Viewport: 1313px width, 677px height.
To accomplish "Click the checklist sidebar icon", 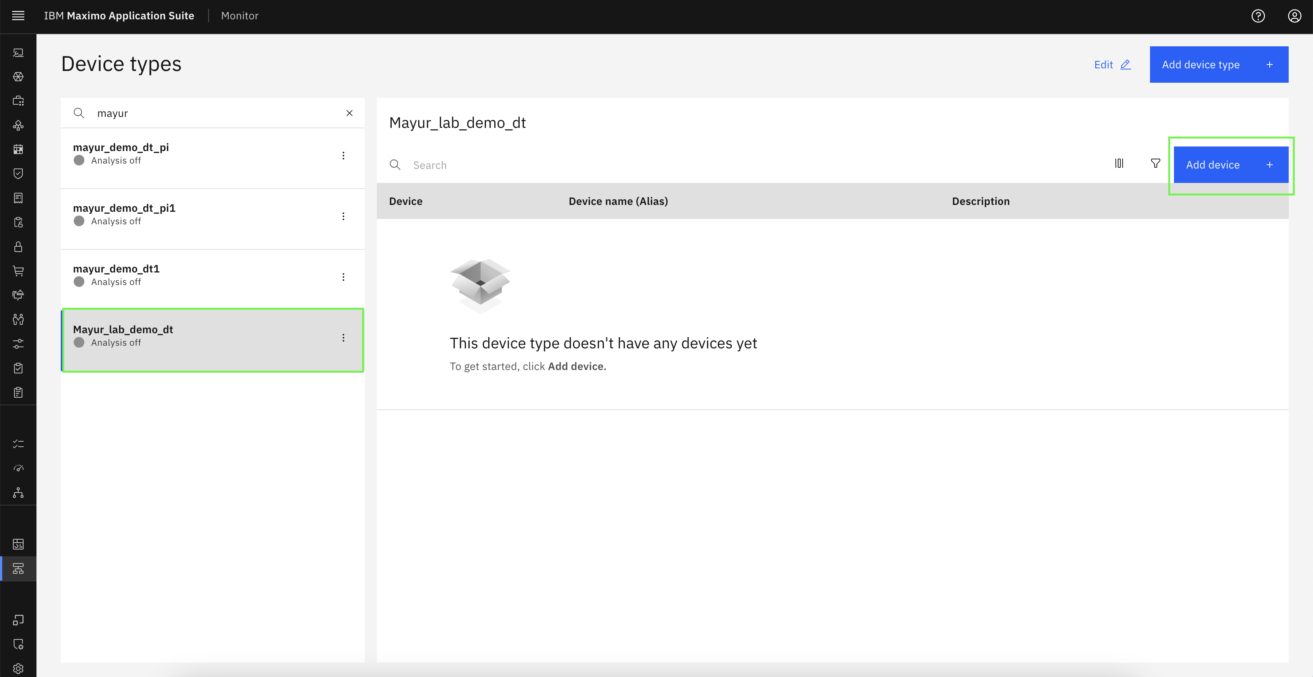I will pos(18,444).
